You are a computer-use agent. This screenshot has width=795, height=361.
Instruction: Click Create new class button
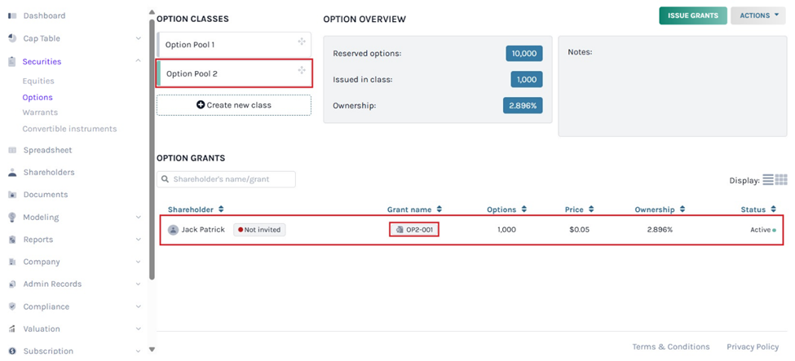tap(233, 105)
